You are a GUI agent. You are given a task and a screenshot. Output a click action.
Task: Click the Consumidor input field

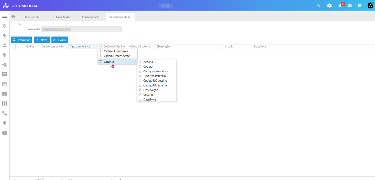81,29
